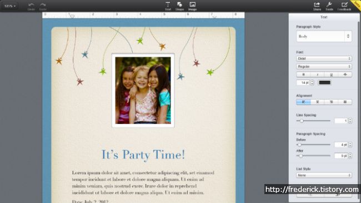Click the Redo arrow icon
The image size is (361, 203).
(x=43, y=5)
